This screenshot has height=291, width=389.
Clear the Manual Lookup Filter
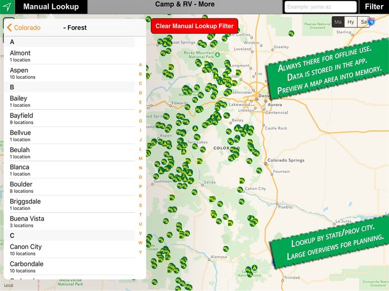tap(194, 26)
